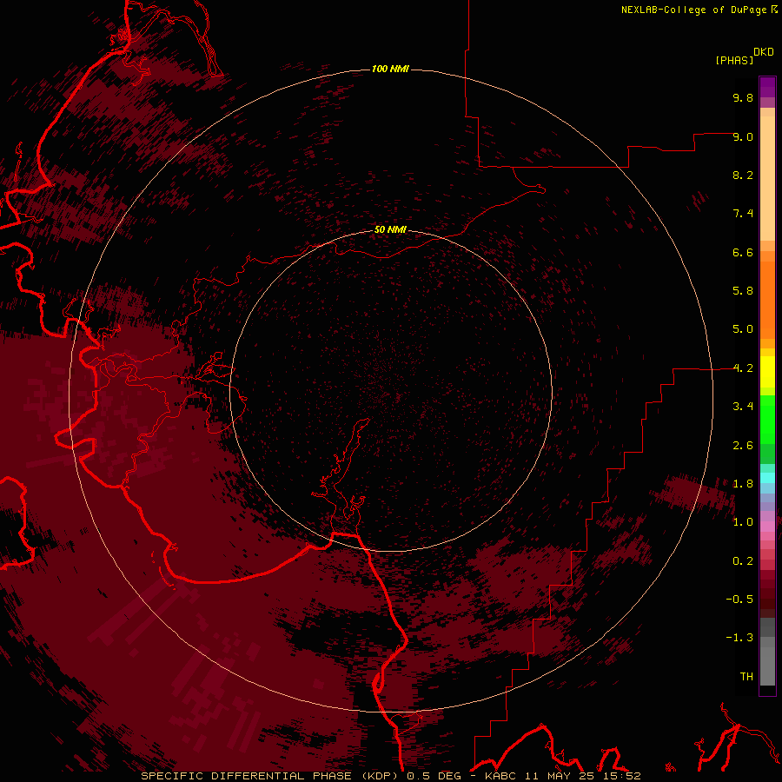Select the purple band atop the color bar

(x=767, y=87)
